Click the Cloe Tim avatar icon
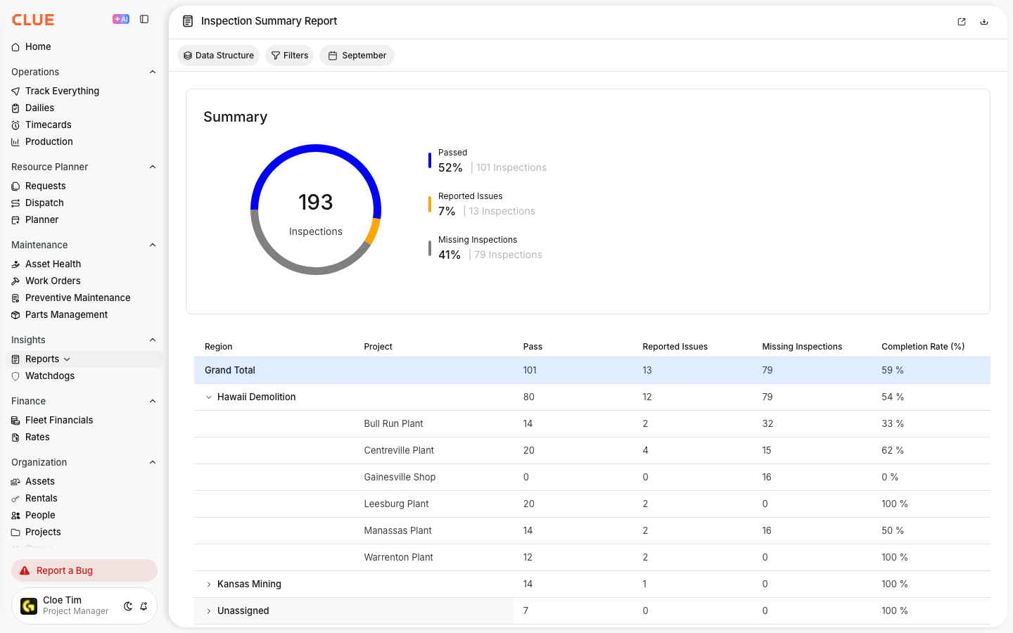 (29, 606)
